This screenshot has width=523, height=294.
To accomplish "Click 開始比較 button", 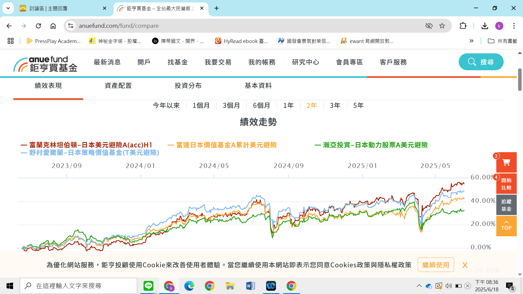I will [506, 184].
